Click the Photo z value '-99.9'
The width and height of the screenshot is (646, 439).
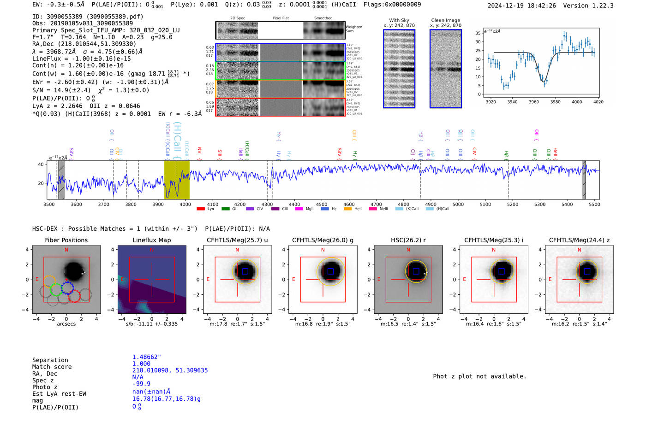click(x=142, y=384)
